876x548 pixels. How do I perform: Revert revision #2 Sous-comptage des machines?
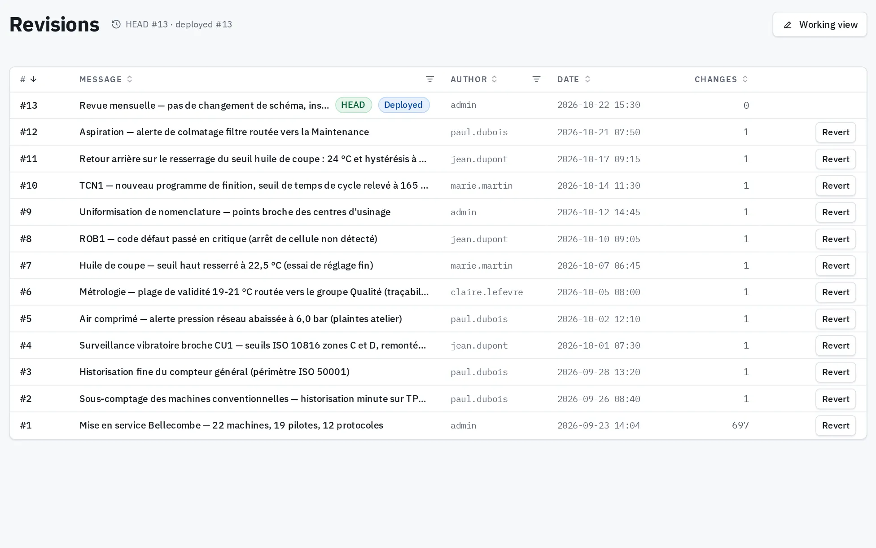[836, 399]
